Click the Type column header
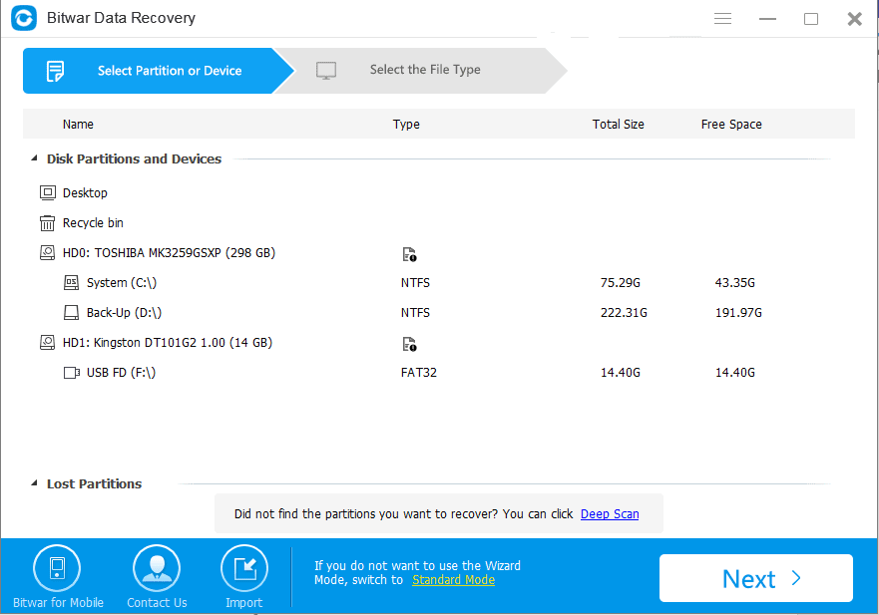The image size is (879, 615). click(x=406, y=125)
